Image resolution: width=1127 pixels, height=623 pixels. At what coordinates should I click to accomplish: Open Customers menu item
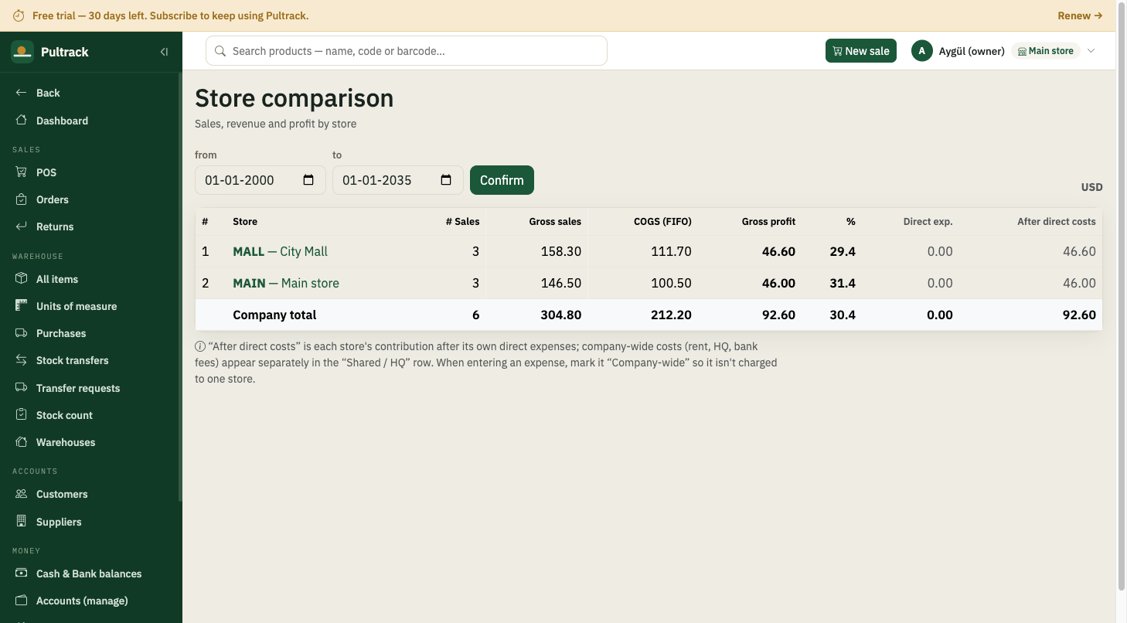pyautogui.click(x=90, y=494)
